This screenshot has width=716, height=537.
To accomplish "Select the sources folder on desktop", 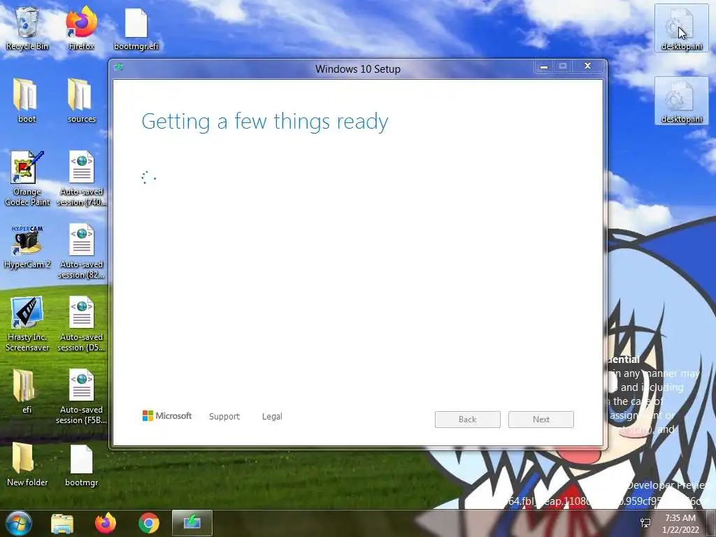I will click(81, 101).
